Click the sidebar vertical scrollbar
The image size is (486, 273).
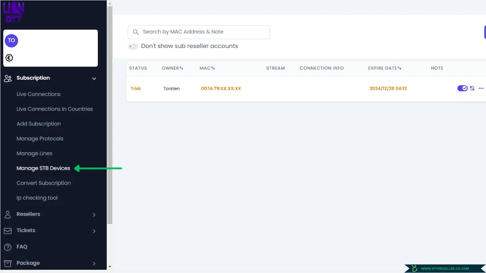pos(110,114)
